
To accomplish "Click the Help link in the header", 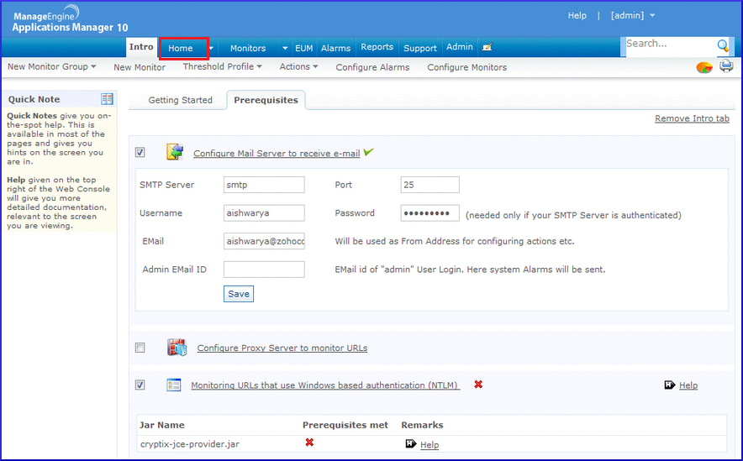I will click(577, 16).
